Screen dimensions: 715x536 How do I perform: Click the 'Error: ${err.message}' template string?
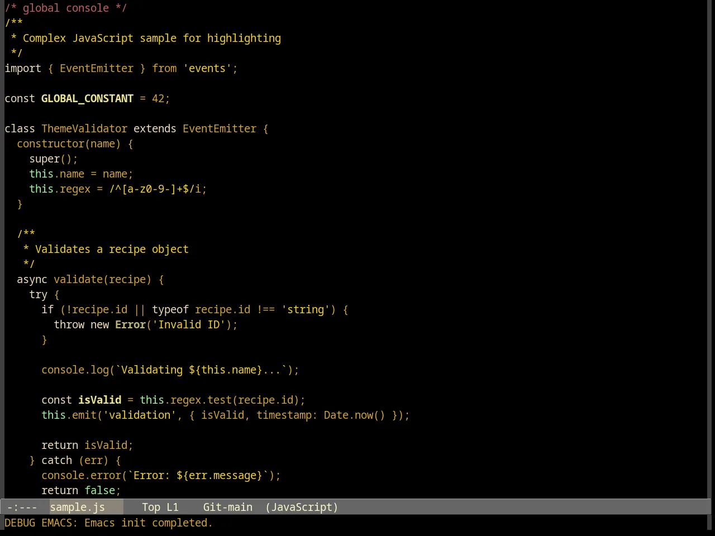(x=198, y=475)
